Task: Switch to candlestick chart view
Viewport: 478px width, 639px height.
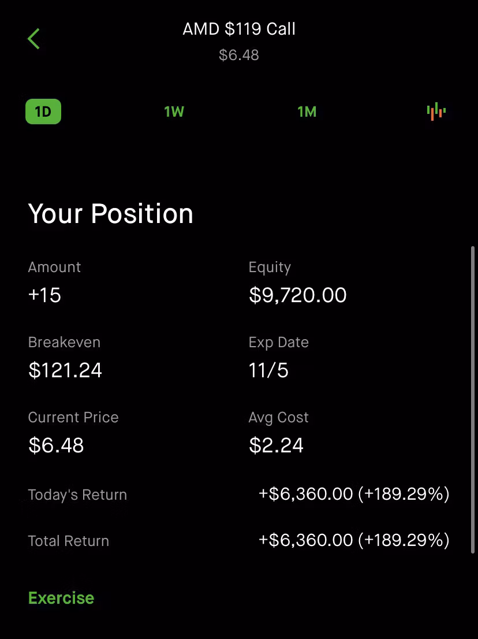Action: [x=436, y=111]
